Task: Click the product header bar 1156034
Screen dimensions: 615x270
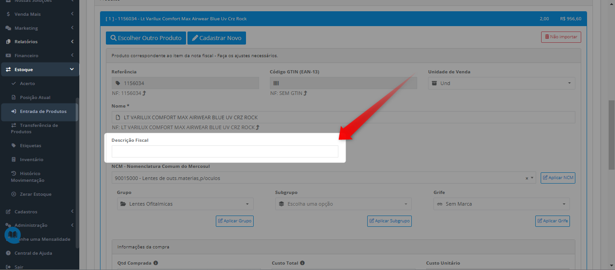Action: pos(343,19)
